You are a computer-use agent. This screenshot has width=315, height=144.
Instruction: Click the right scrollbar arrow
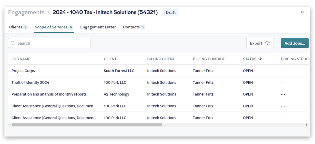[307, 125]
